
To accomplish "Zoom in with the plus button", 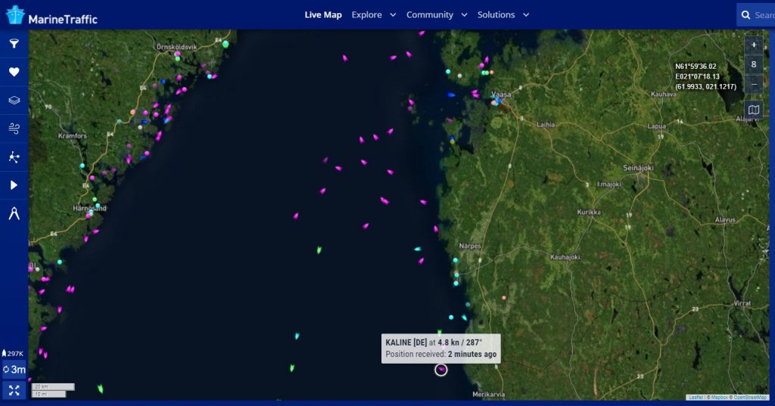I will [753, 45].
